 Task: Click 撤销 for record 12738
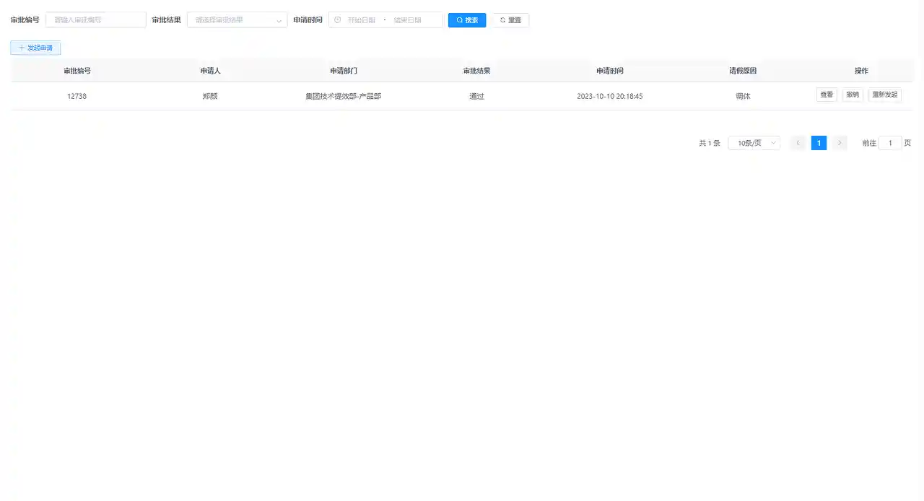point(853,95)
